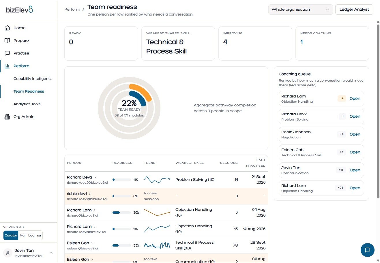This screenshot has height=263, width=380.
Task: Expand Richard Dev2 row chevron
Action: [x=95, y=177]
